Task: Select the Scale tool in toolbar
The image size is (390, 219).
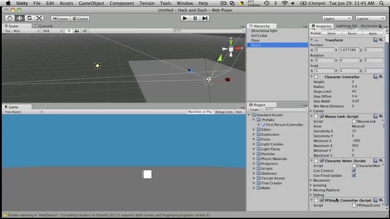Action: (x=39, y=18)
